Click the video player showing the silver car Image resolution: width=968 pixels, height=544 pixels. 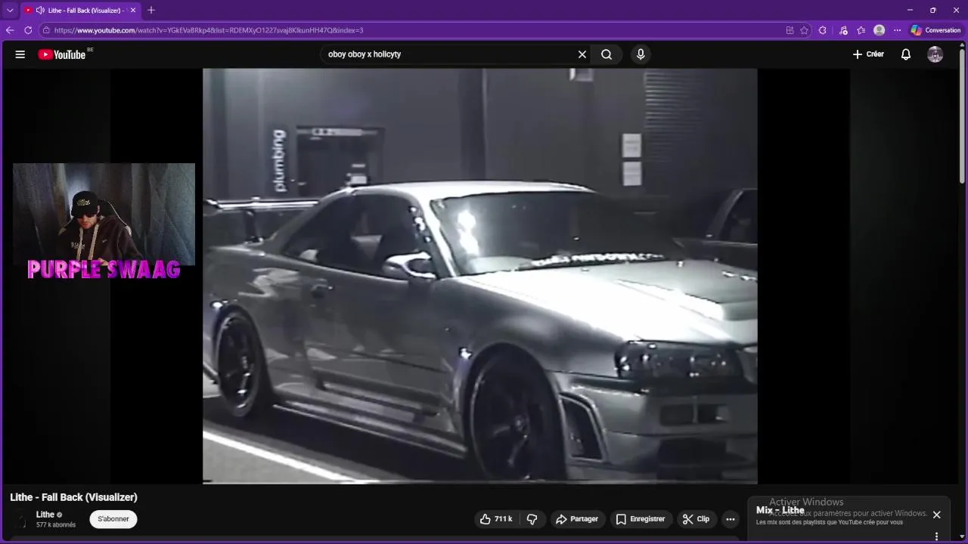coord(479,276)
